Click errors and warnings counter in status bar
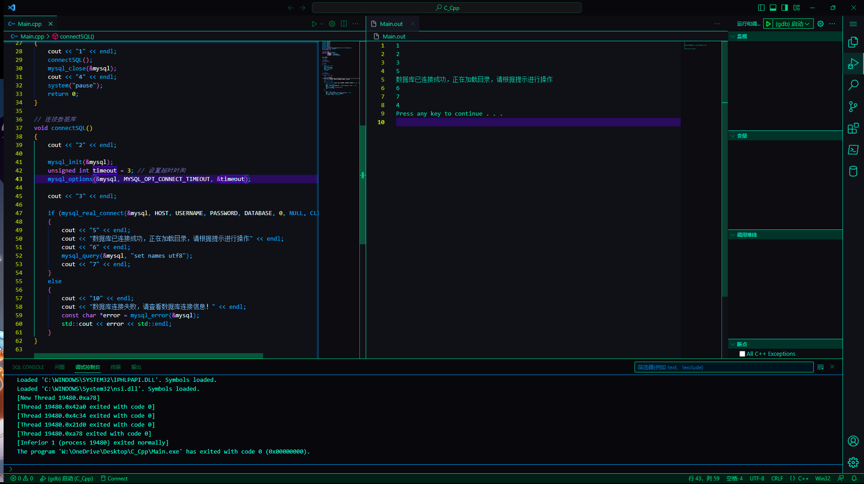Image resolution: width=864 pixels, height=484 pixels. (21, 478)
